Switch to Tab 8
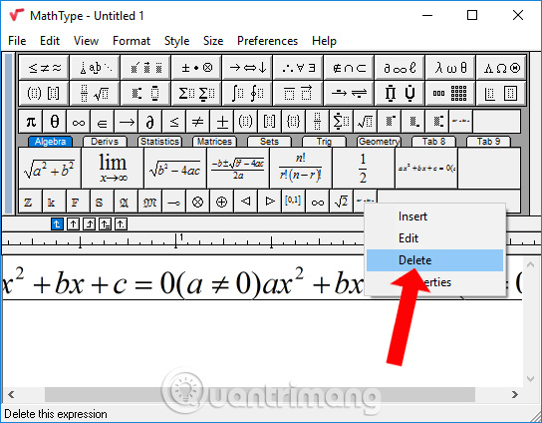Screen dimensions: 542x423 (x=433, y=142)
